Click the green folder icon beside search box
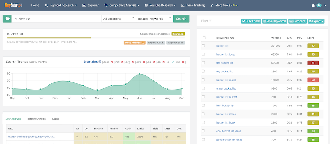The image size is (330, 144). (x=7, y=19)
